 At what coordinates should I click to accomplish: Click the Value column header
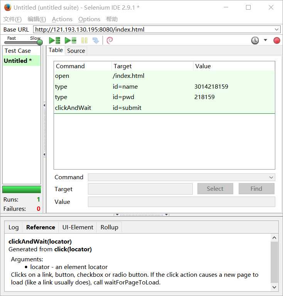click(234, 66)
